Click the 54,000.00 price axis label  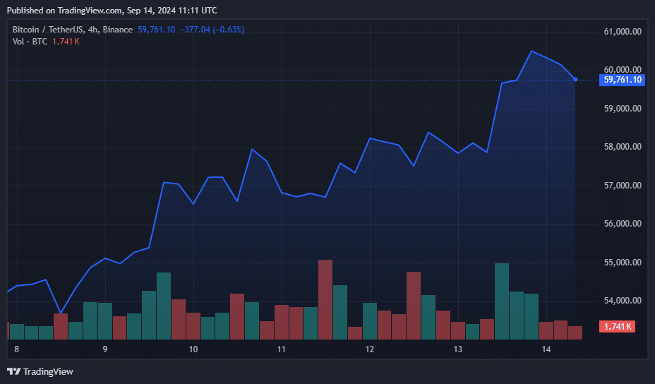(x=623, y=301)
